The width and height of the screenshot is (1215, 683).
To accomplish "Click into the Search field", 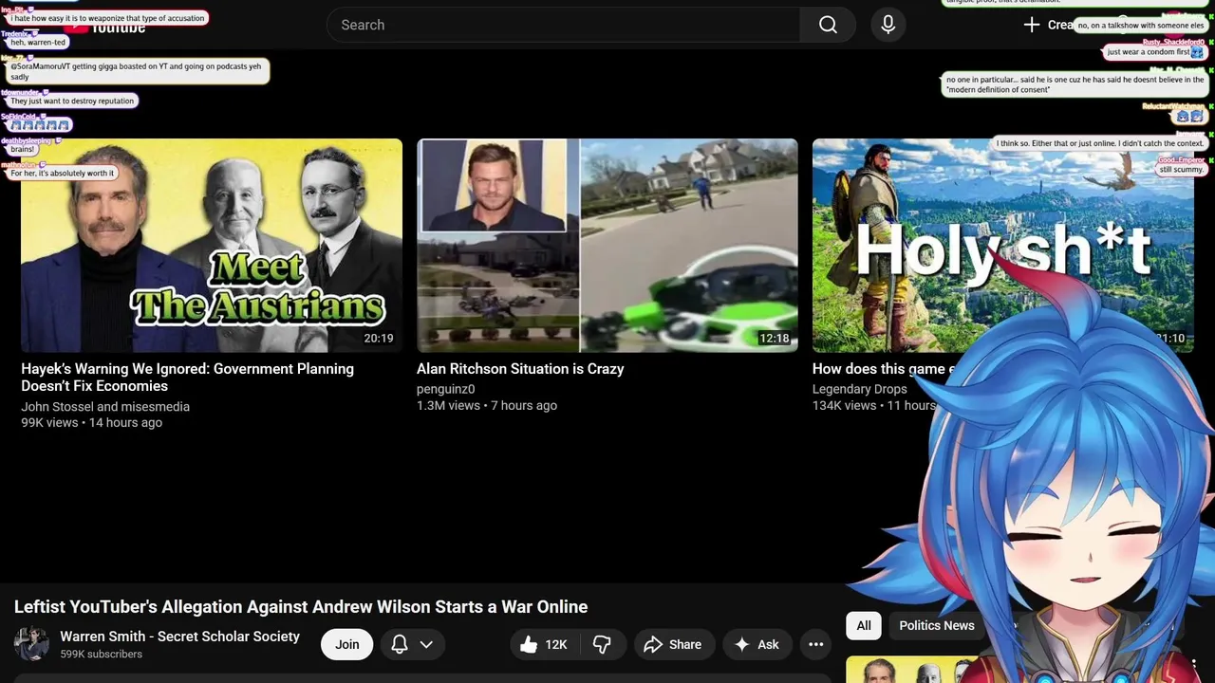I will click(x=564, y=25).
